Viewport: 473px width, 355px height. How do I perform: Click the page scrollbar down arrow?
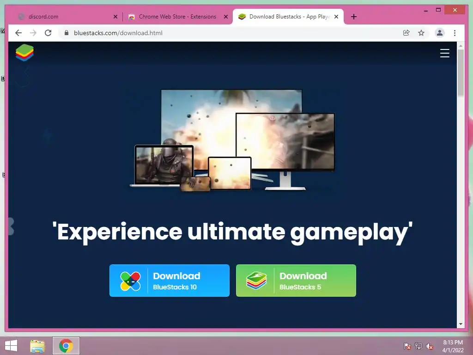click(461, 324)
